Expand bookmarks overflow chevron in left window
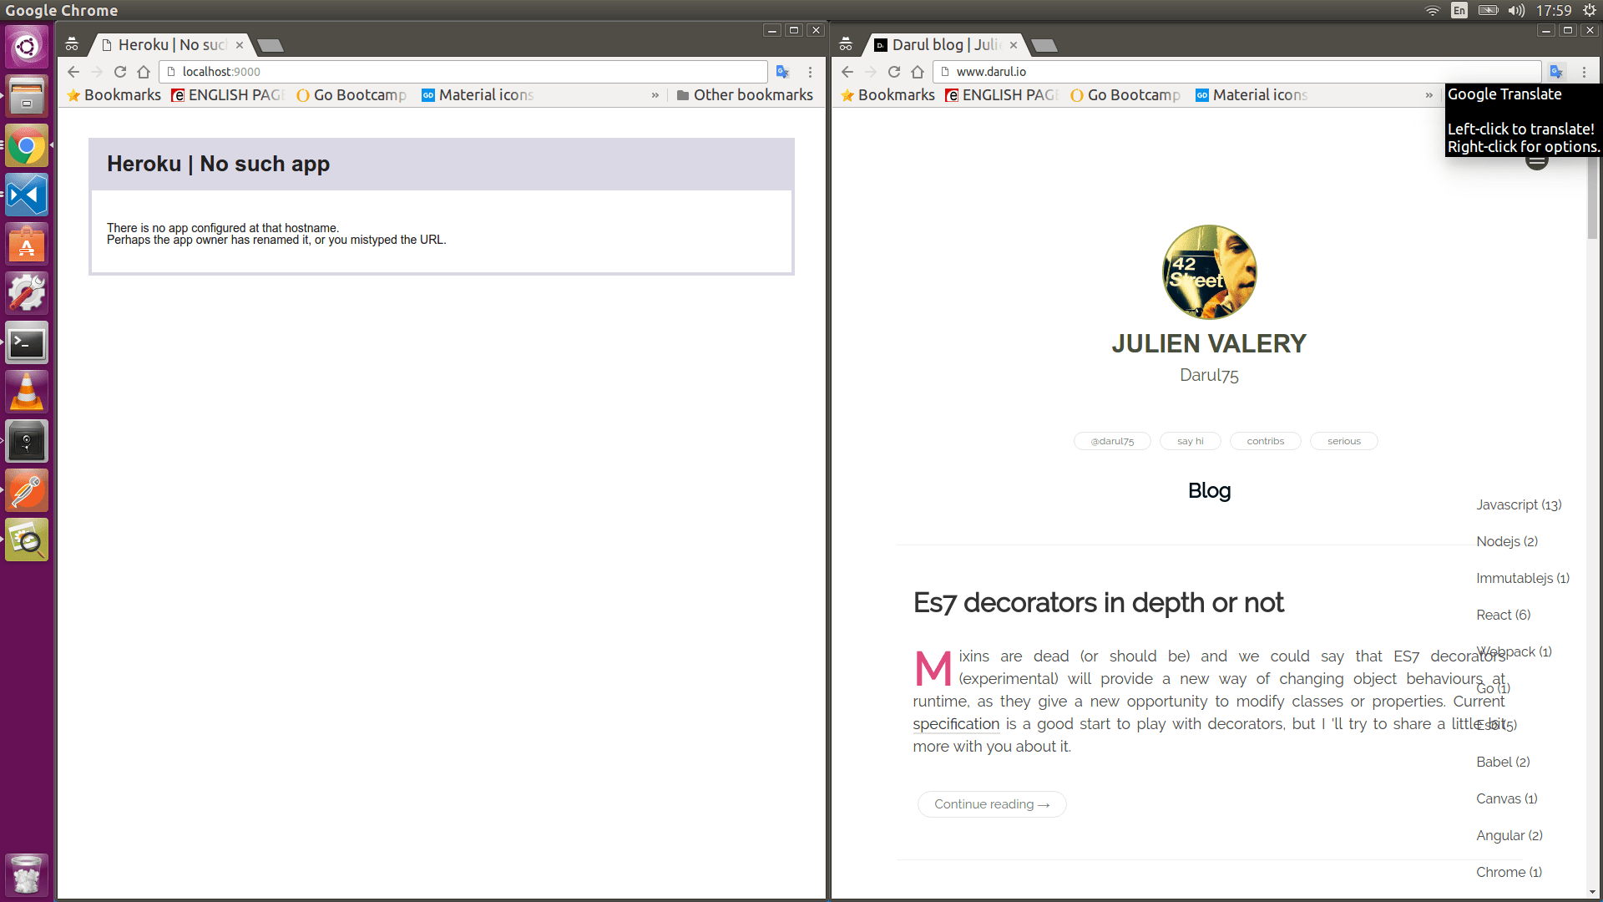The width and height of the screenshot is (1603, 902). [655, 95]
